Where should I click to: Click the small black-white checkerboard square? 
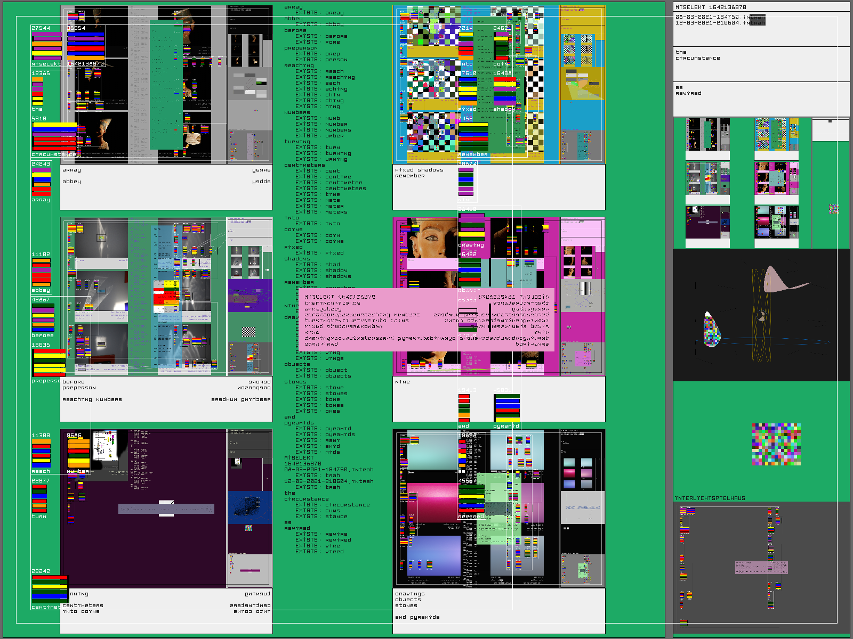point(248,332)
